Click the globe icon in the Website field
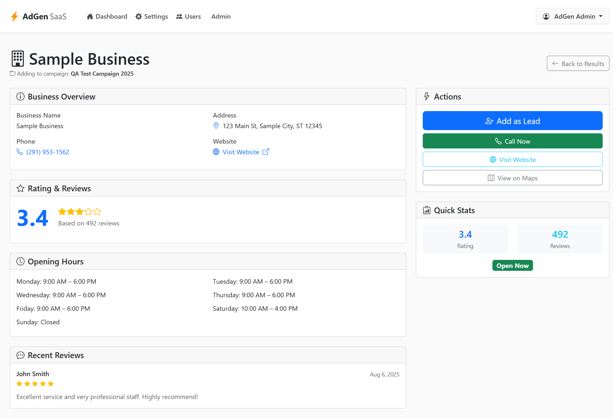 pyautogui.click(x=216, y=152)
